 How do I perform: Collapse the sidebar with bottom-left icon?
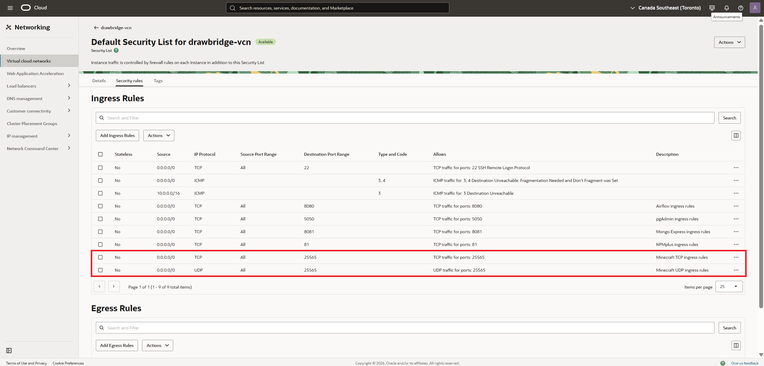pos(9,351)
